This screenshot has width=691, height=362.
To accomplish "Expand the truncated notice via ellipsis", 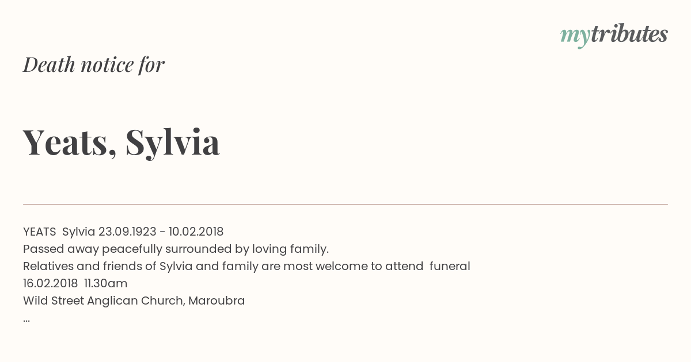I will point(26,319).
